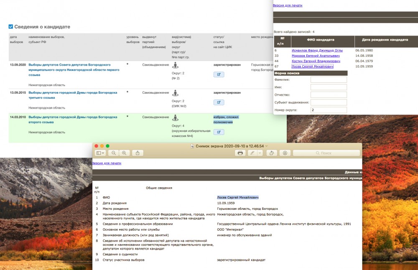The width and height of the screenshot is (418, 270).
Task: Click into the Фамилия search field
Action: tap(329, 80)
